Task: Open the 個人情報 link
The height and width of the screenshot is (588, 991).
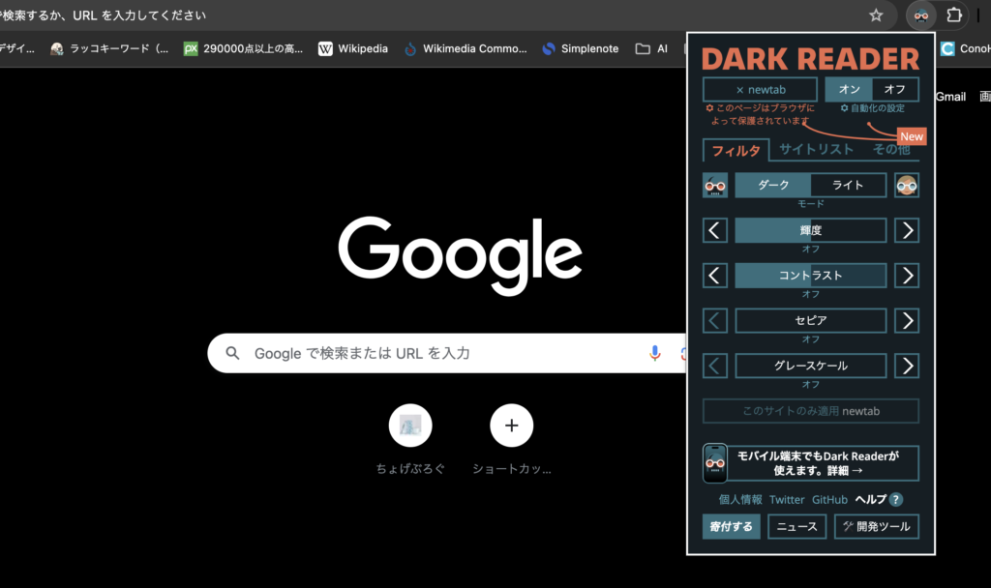Action: pyautogui.click(x=740, y=500)
